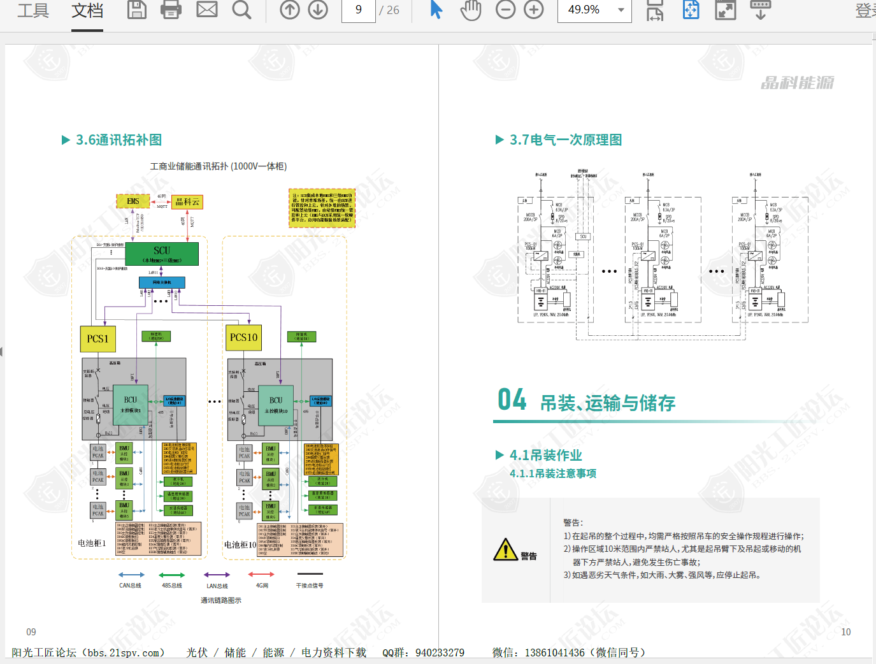Zoom in with the plus icon

(534, 10)
